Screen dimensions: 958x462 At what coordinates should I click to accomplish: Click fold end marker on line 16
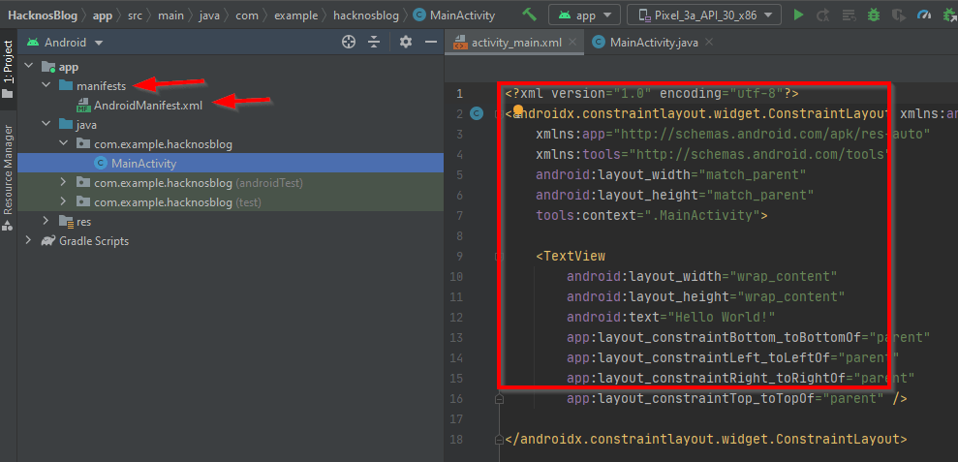tap(499, 398)
